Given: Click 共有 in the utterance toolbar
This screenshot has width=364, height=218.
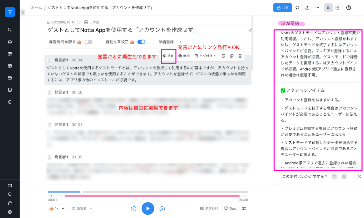Looking at the screenshot, I should [168, 56].
